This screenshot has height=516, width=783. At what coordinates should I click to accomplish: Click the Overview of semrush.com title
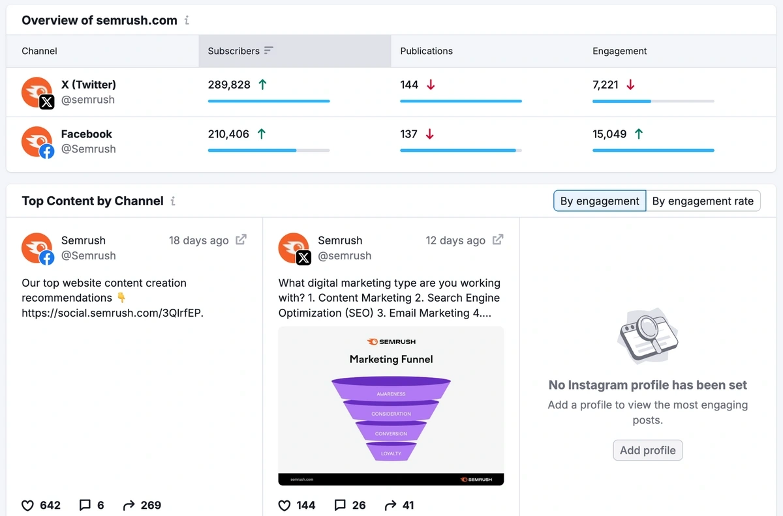(99, 20)
